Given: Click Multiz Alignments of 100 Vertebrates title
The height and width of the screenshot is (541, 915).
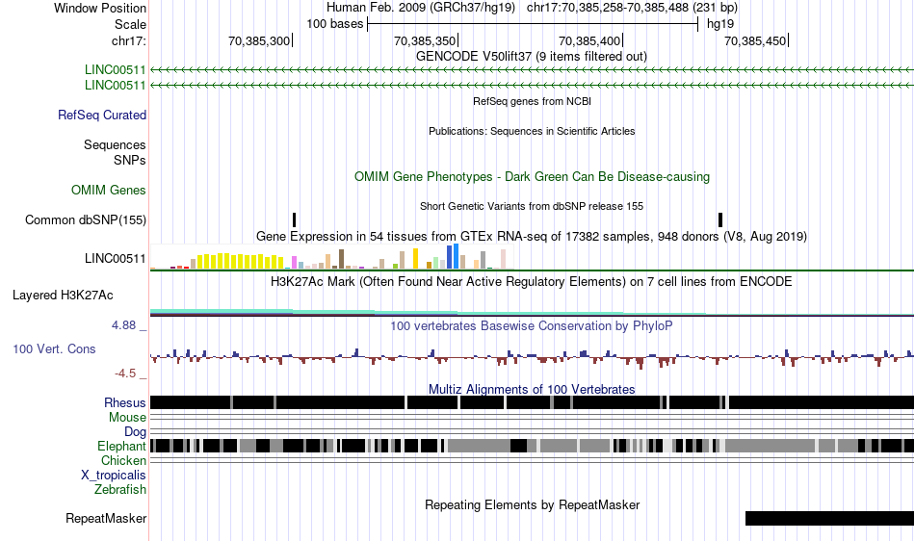Looking at the screenshot, I should (x=532, y=389).
